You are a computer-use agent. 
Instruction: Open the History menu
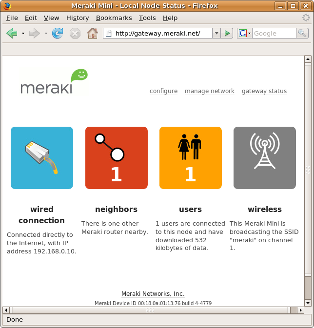pos(78,18)
